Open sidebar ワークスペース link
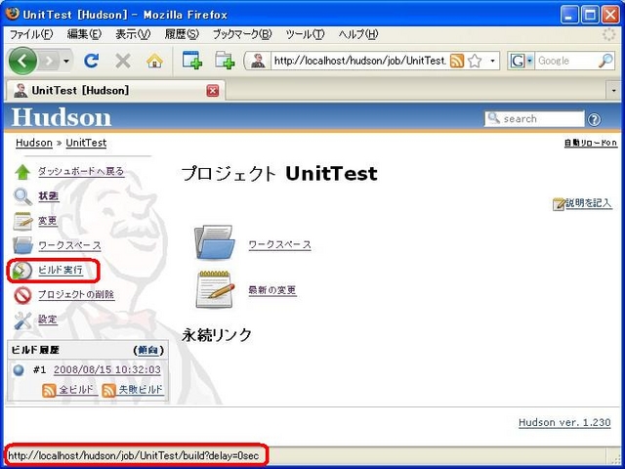Viewport: 625px width, 469px height. (69, 245)
